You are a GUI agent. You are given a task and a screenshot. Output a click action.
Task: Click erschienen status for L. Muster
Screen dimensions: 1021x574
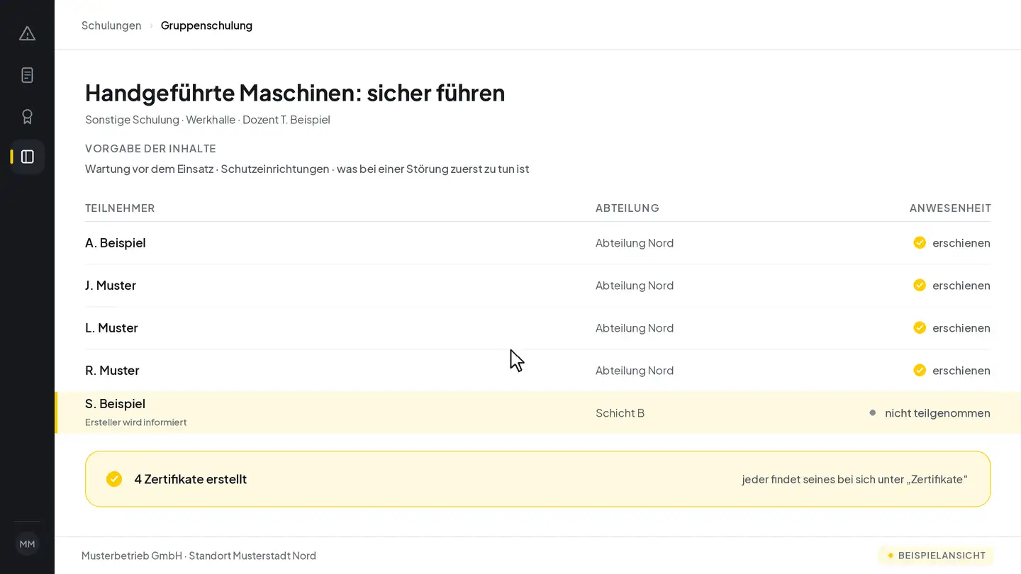tap(961, 328)
